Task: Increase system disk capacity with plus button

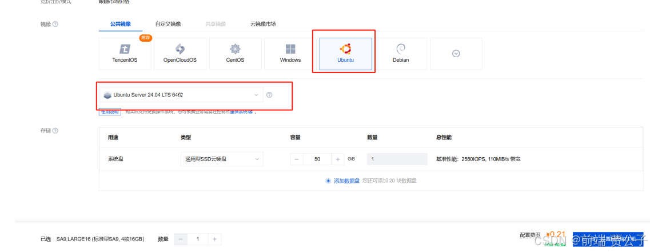Action: (338, 159)
